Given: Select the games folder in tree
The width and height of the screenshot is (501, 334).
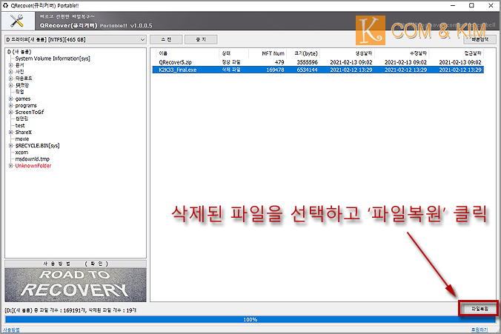Looking at the screenshot, I should coord(23,99).
